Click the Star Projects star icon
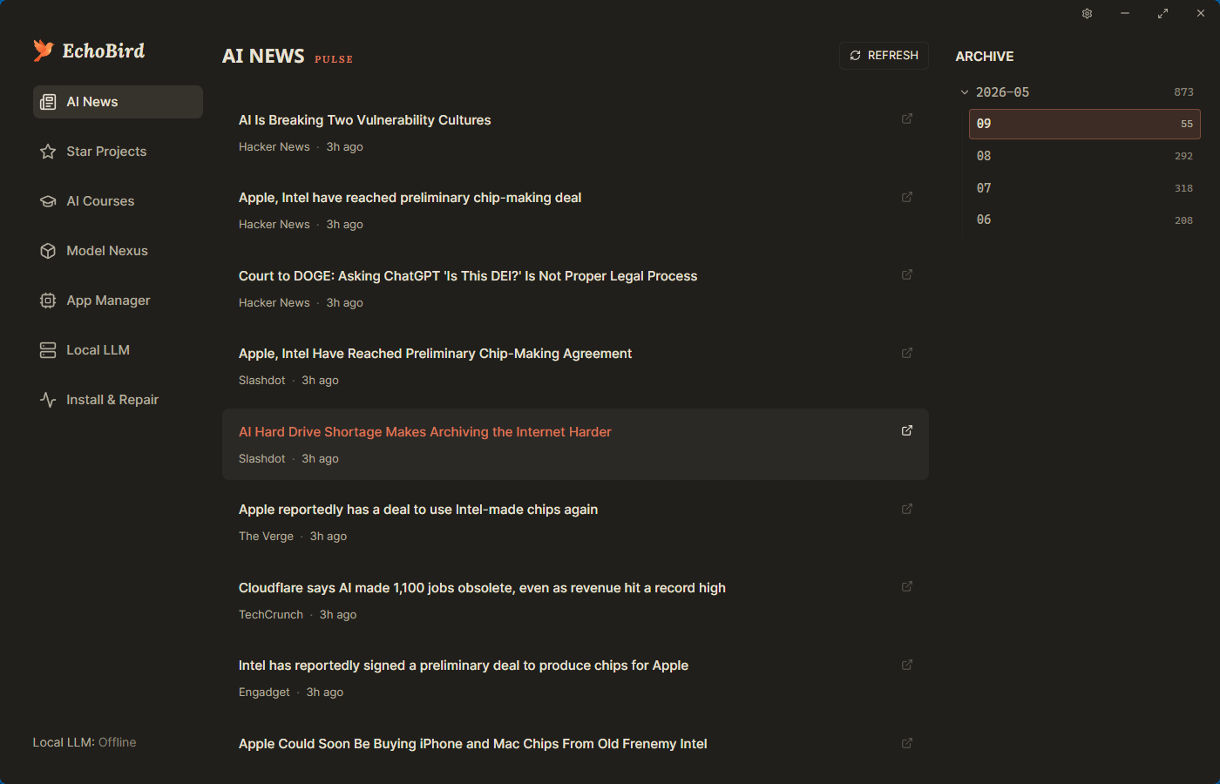The width and height of the screenshot is (1220, 784). 48,152
